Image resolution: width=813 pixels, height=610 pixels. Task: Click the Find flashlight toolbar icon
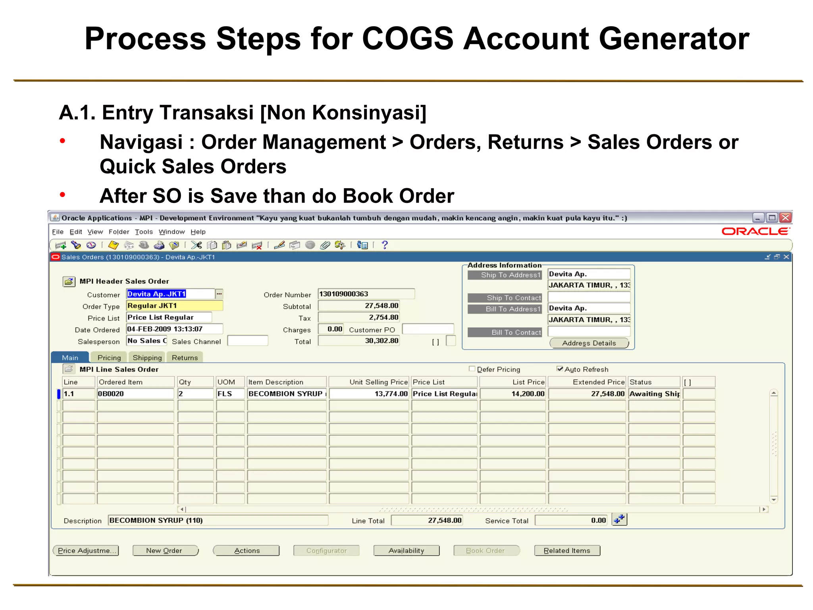click(76, 245)
